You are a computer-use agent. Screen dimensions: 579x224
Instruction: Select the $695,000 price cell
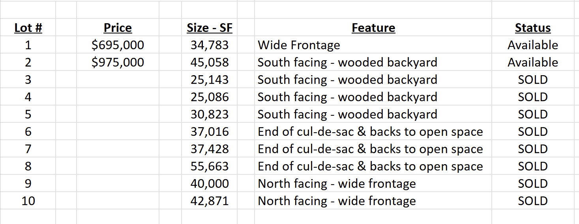point(118,45)
